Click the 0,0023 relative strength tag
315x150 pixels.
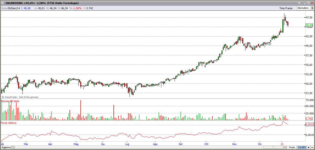coord(309,125)
